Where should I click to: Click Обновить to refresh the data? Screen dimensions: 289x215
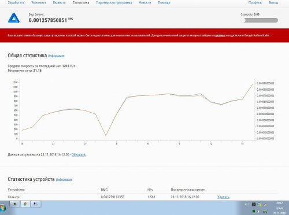coord(79,155)
